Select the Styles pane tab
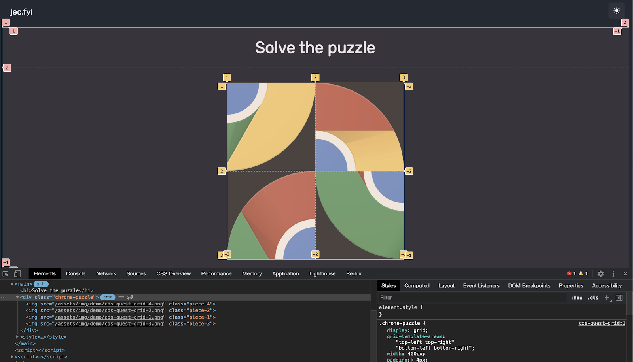The width and height of the screenshot is (633, 362). (x=389, y=285)
